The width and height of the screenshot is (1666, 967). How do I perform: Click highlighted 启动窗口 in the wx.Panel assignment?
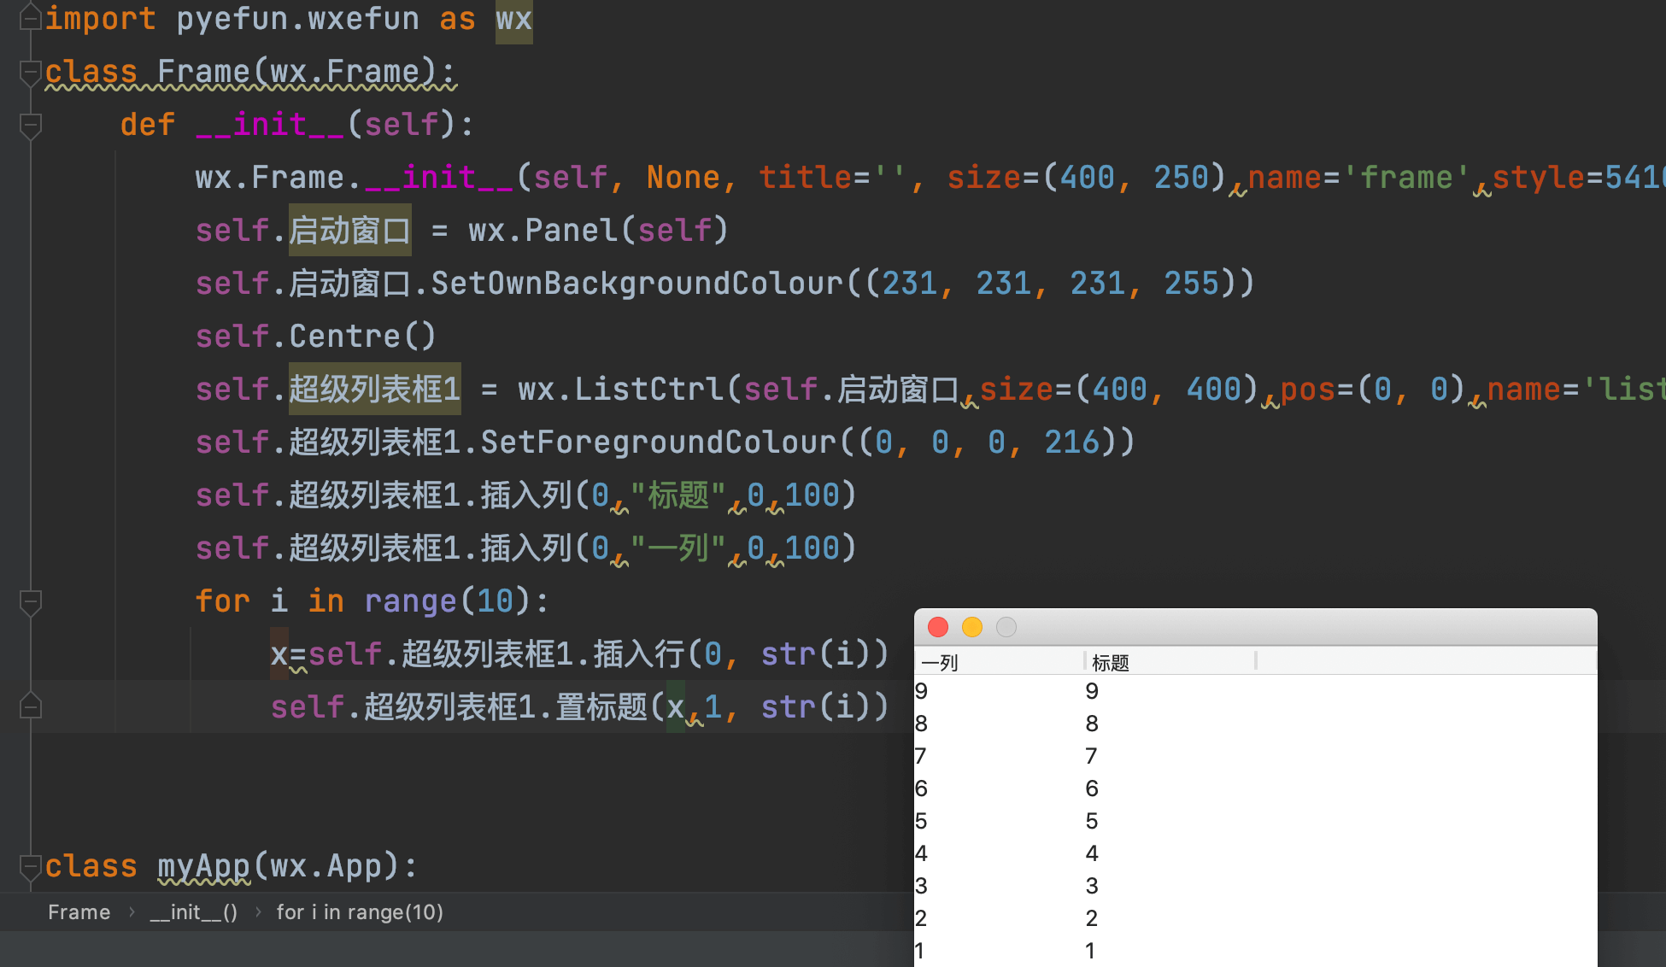(x=350, y=230)
